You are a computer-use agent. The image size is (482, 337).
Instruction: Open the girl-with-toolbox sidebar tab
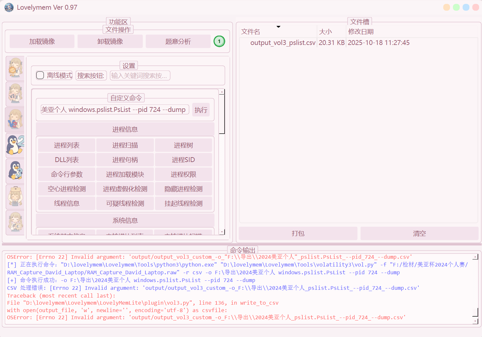pos(15,197)
